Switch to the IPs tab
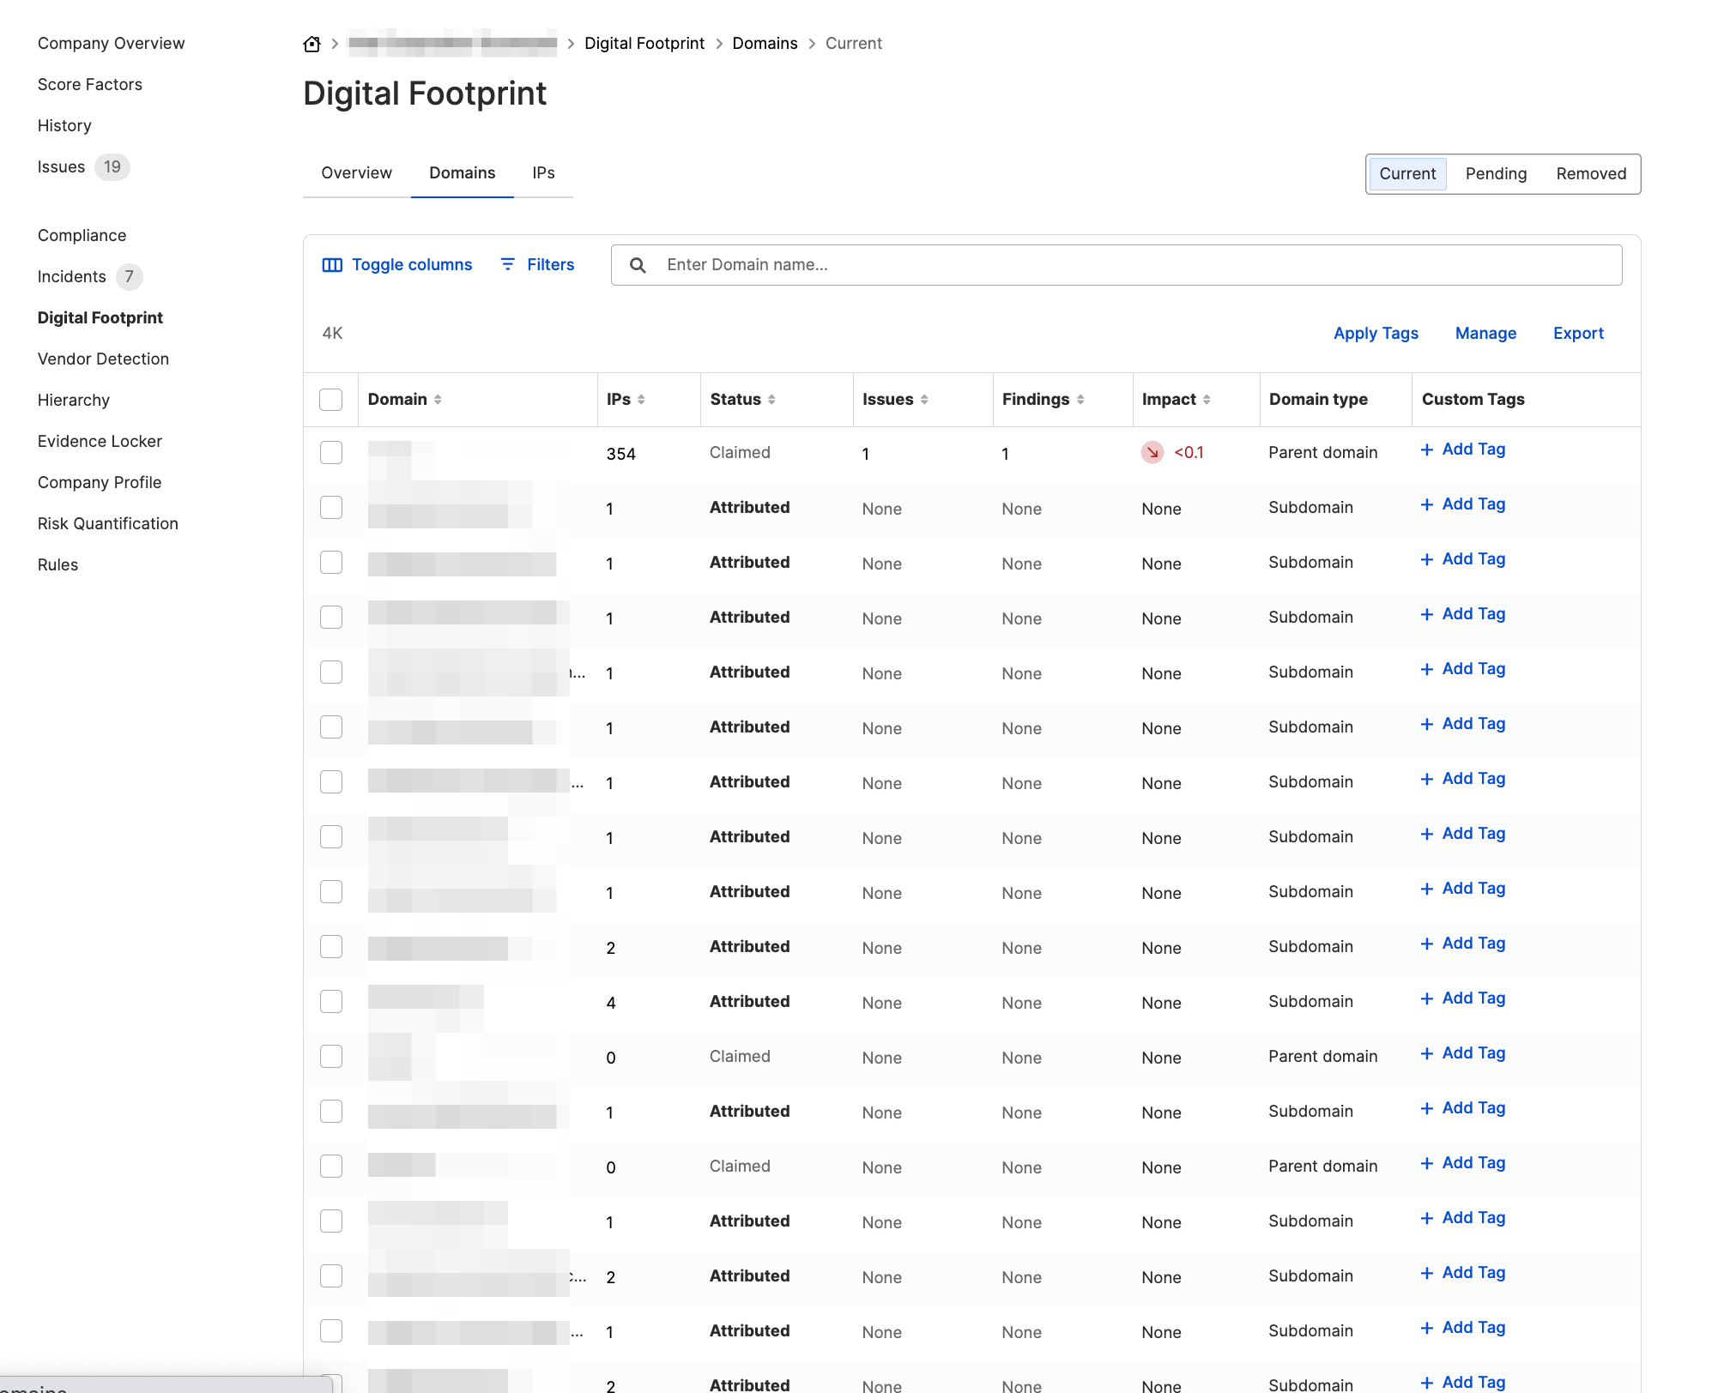 (544, 172)
